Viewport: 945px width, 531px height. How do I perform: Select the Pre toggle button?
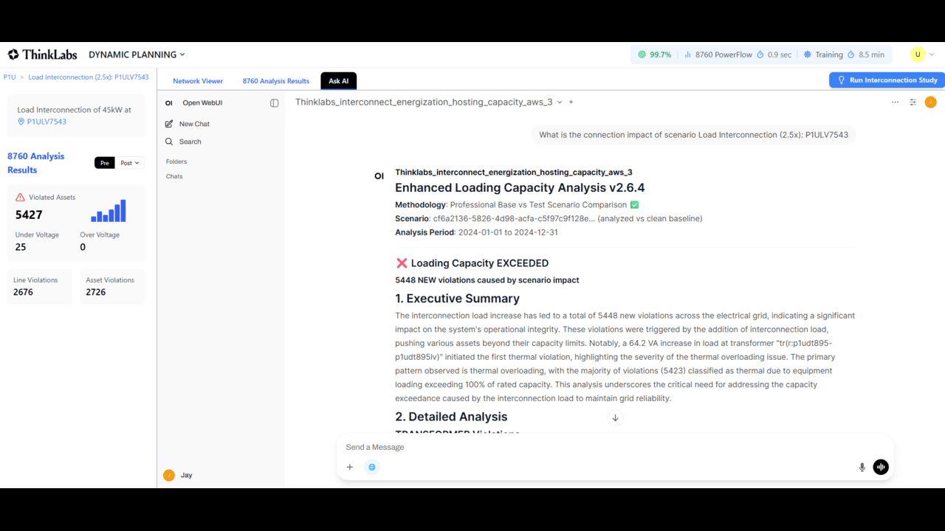point(105,162)
